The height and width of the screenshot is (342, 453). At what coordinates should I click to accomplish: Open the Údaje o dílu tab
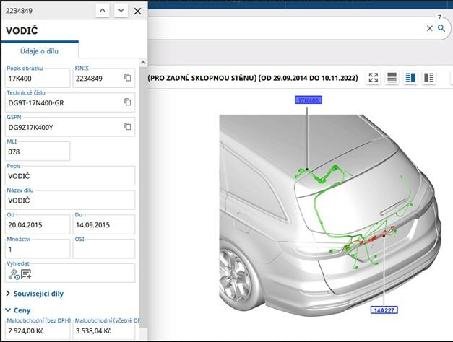pyautogui.click(x=39, y=51)
